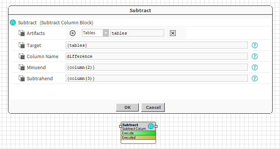Open help for the Target field
280x149 pixels.
point(255,45)
